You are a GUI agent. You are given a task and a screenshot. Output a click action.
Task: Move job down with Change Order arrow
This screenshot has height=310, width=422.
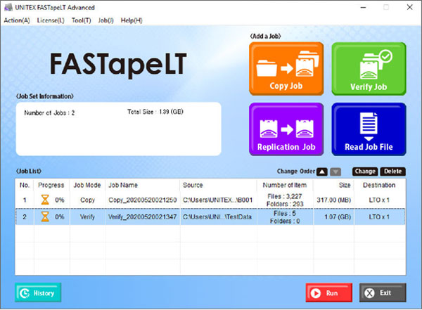coord(336,171)
